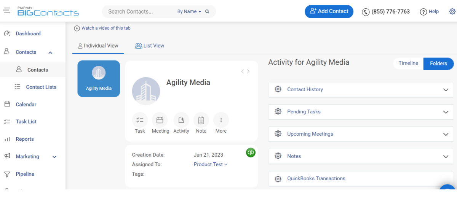The height and width of the screenshot is (197, 457).
Task: Click the Reports sidebar label
Action: point(25,139)
